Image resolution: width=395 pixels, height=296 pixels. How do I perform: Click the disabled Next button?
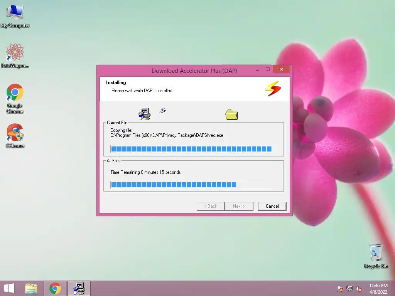[x=239, y=206]
